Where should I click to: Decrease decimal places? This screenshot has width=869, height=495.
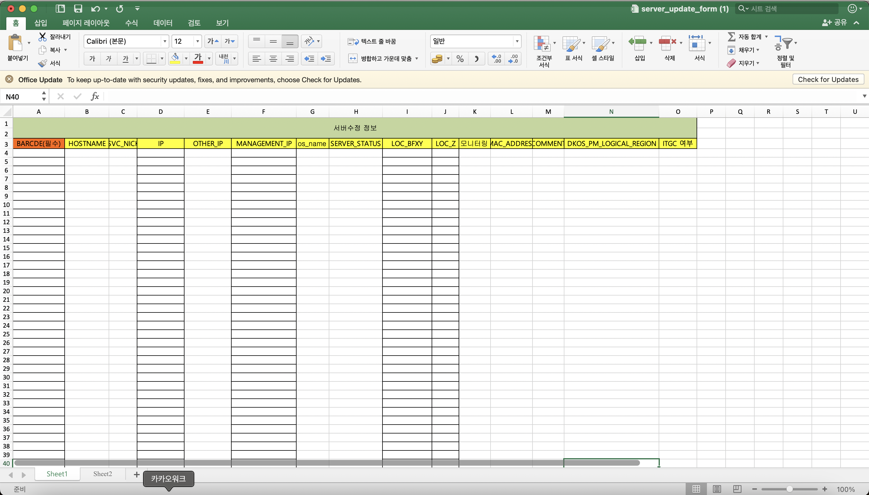coord(513,58)
